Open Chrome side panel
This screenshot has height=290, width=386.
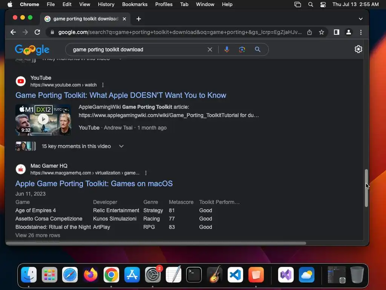337,32
